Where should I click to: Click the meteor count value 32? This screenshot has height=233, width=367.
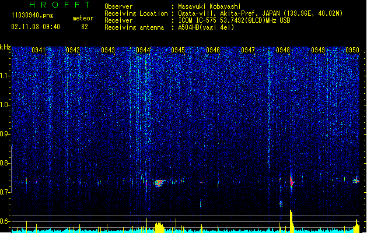click(x=85, y=27)
